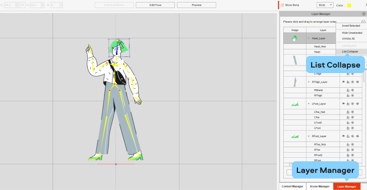The width and height of the screenshot is (367, 190).
Task: Click the lock icon on the LToe row
Action: pos(348,117)
